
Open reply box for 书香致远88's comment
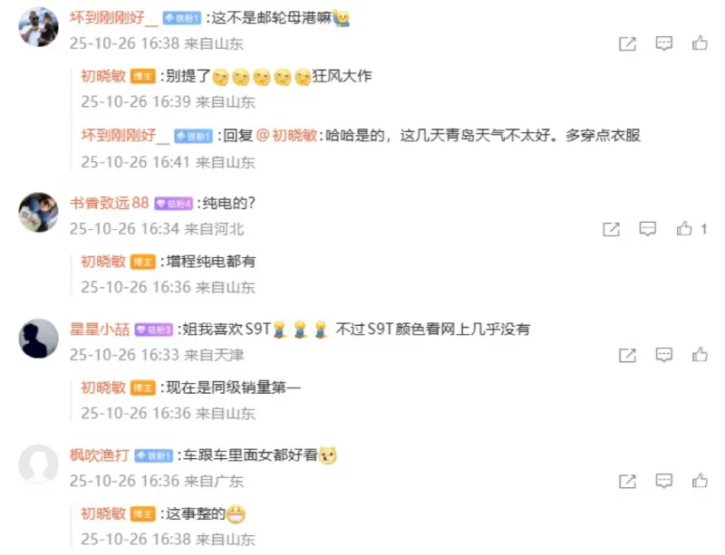647,229
